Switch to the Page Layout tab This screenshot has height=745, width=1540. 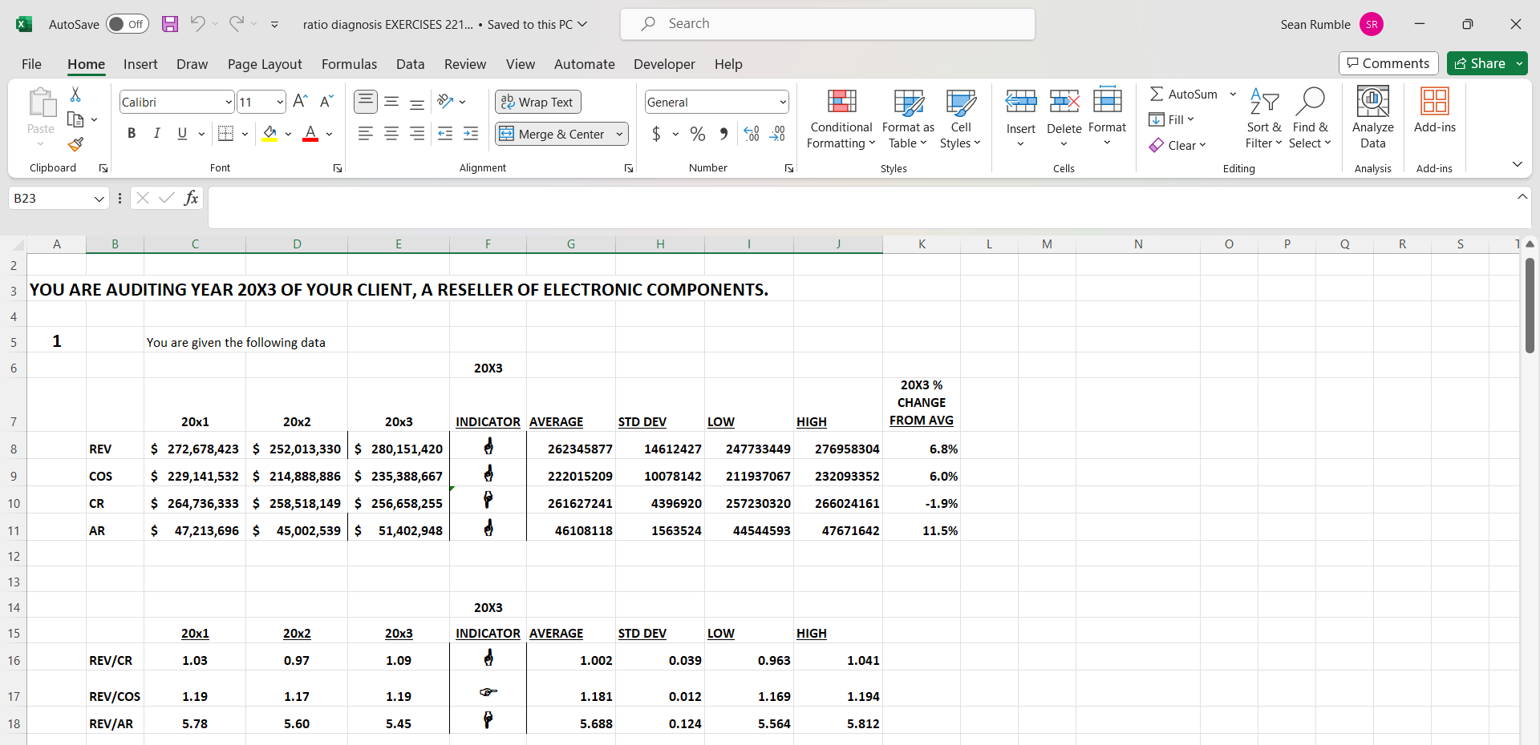(x=265, y=64)
